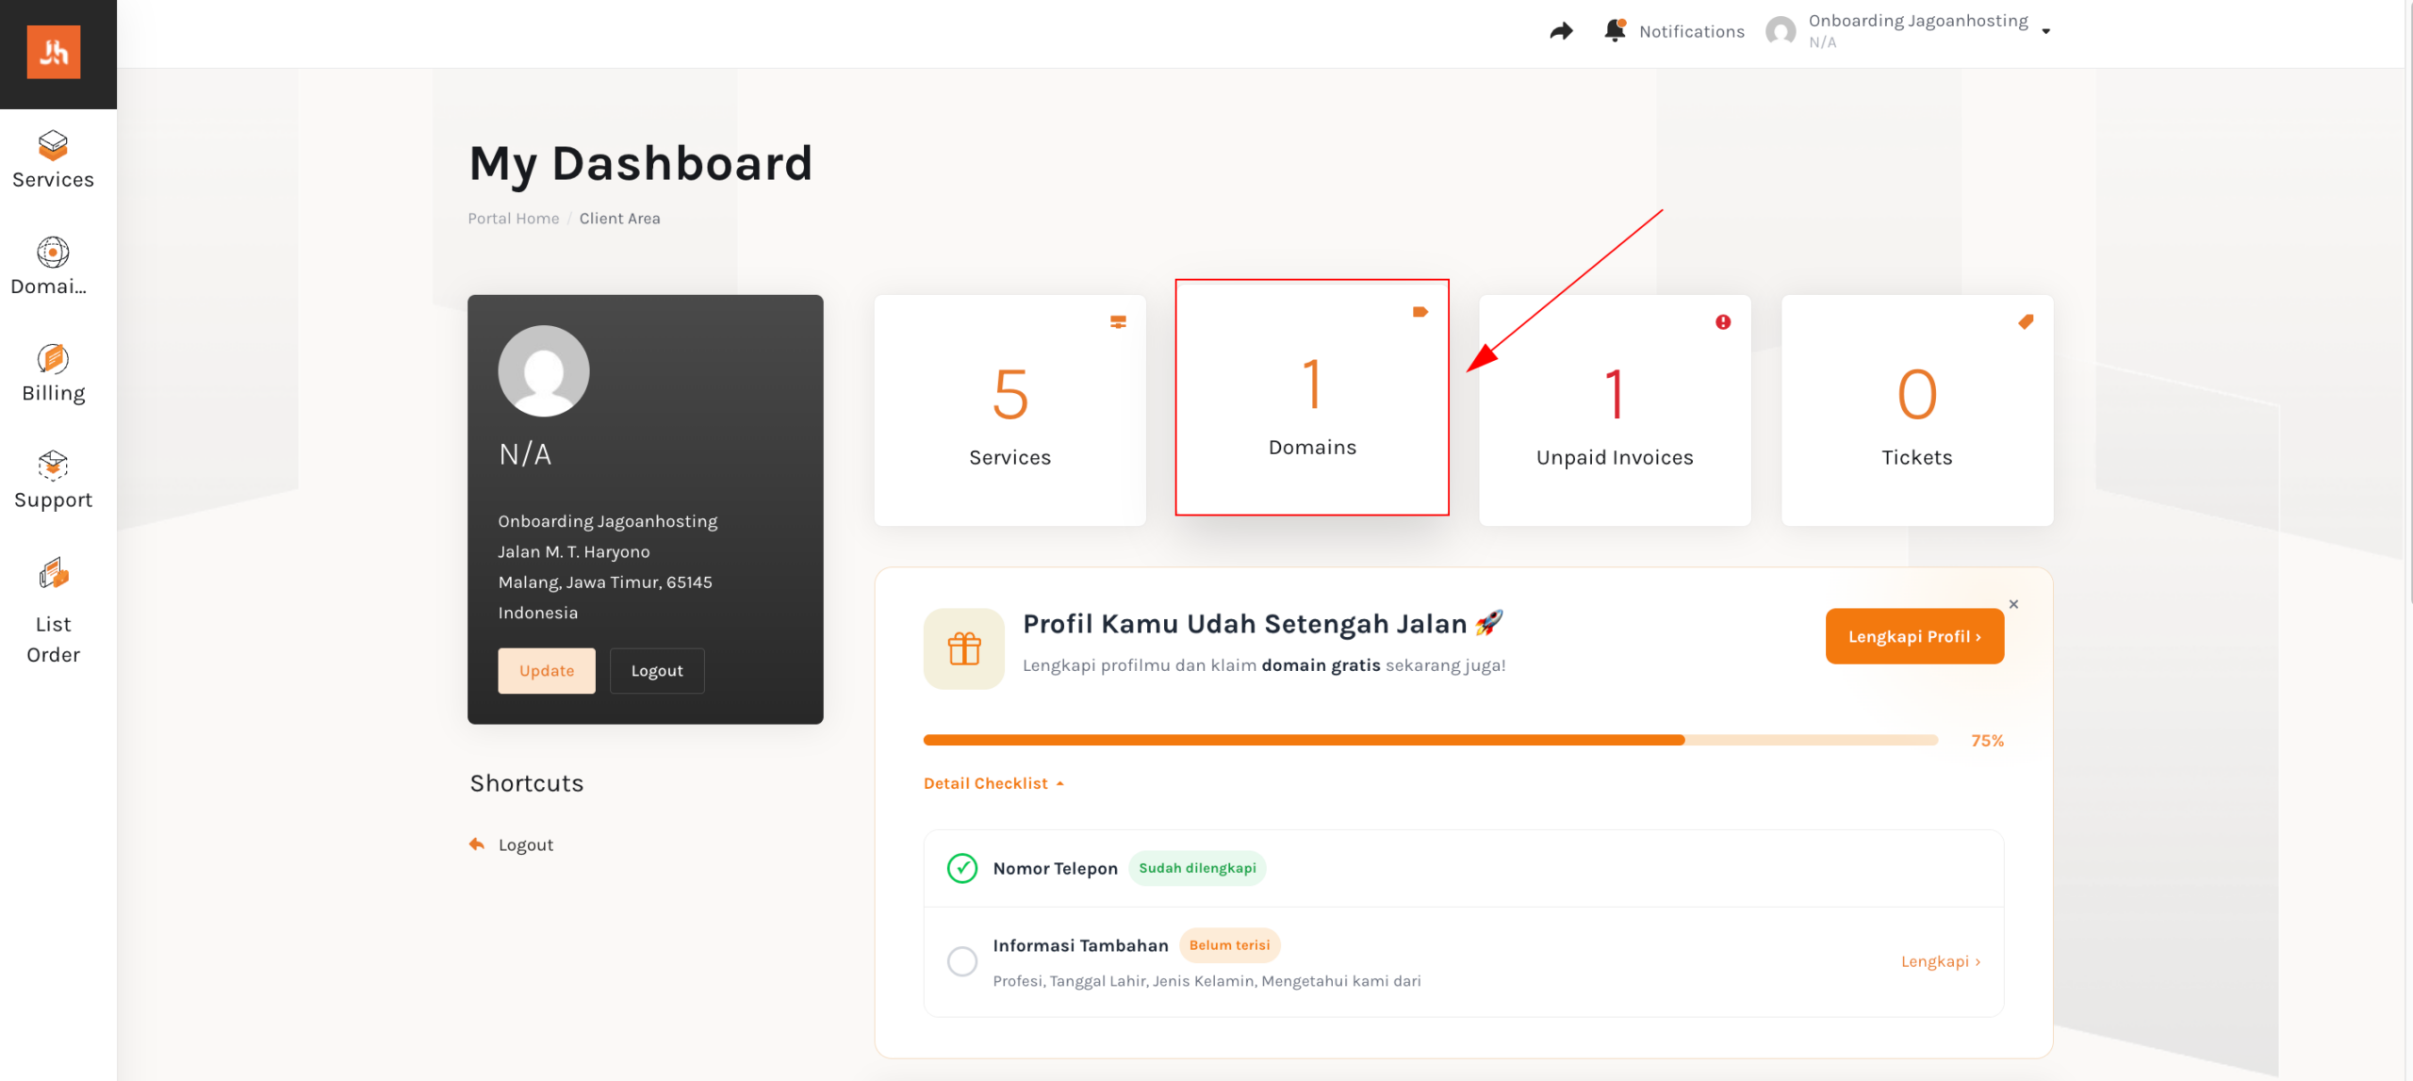
Task: Open the Domains globe sidebar icon
Action: (x=53, y=253)
